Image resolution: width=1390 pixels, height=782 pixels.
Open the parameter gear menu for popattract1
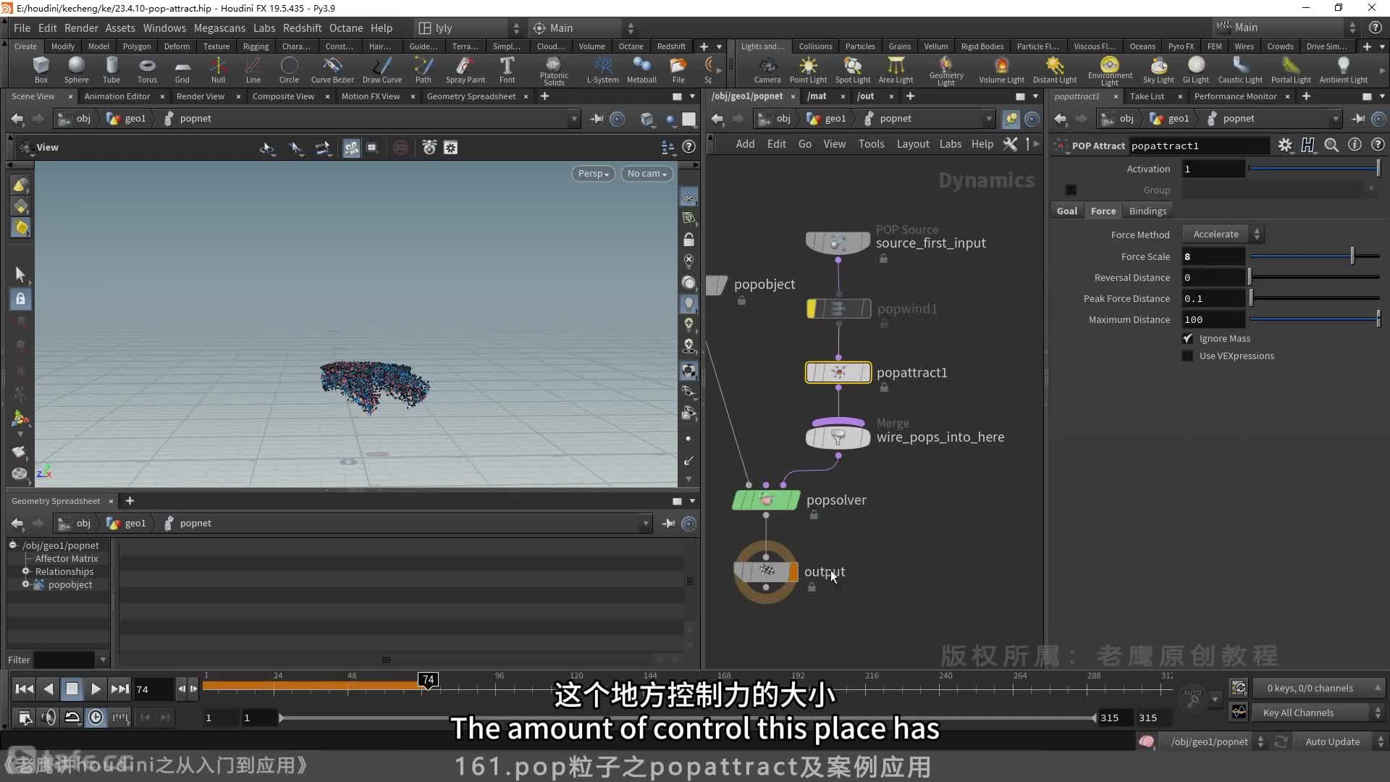[x=1285, y=146]
